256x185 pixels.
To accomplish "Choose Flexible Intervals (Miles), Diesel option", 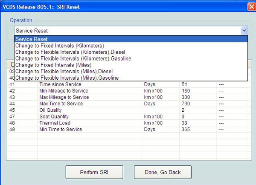I will pyautogui.click(x=131, y=72).
